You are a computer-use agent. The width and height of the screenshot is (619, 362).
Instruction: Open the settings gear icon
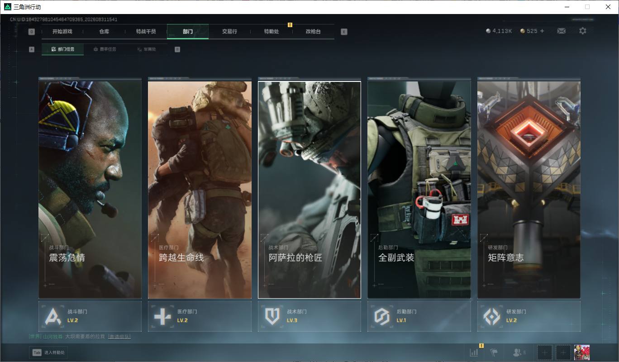[x=583, y=31]
